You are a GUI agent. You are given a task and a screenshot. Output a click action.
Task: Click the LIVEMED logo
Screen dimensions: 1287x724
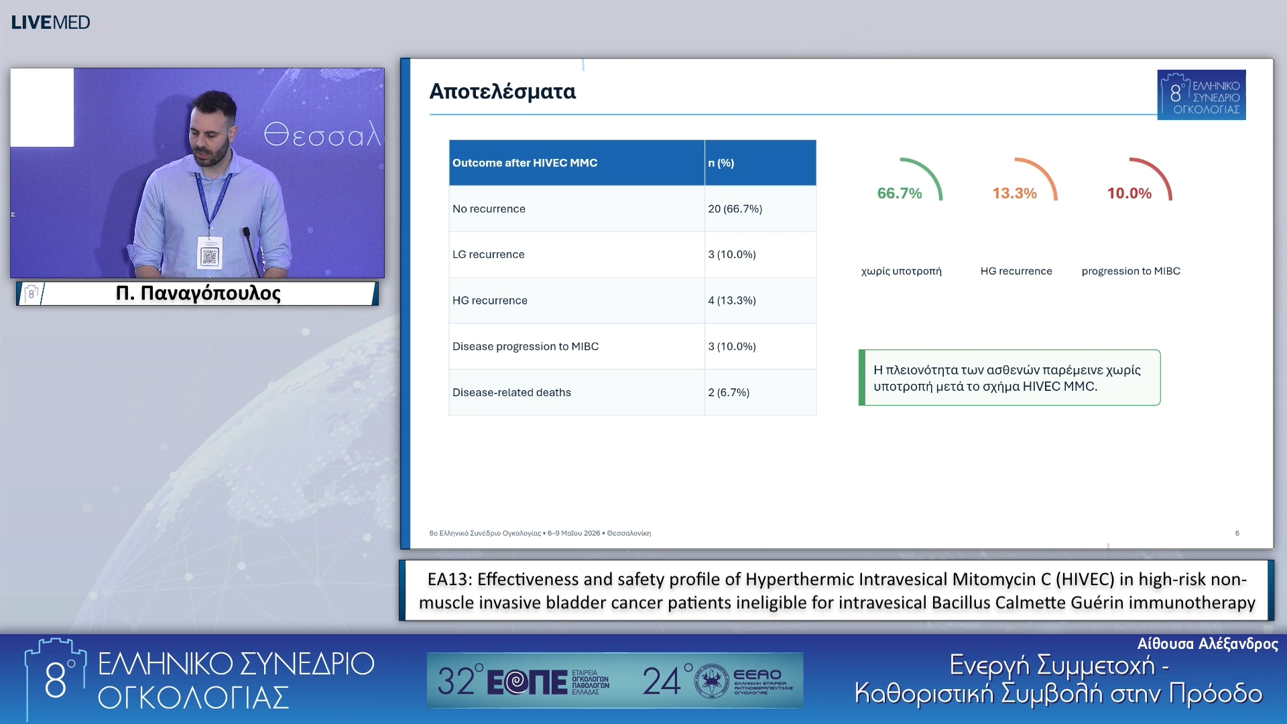click(x=50, y=22)
